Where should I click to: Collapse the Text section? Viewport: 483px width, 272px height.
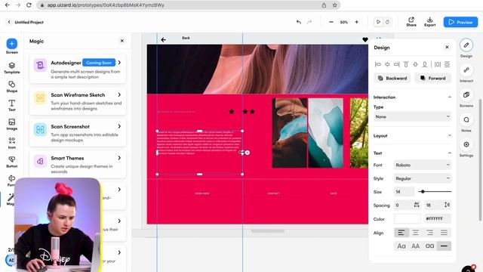pos(450,153)
